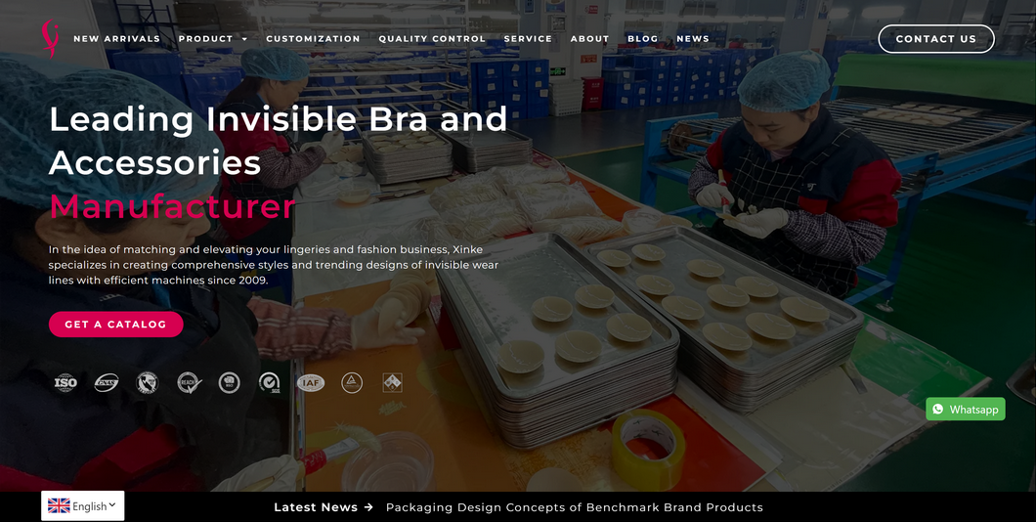Viewport: 1036px width, 522px height.
Task: Click the IAF oval certification badge
Action: (311, 382)
